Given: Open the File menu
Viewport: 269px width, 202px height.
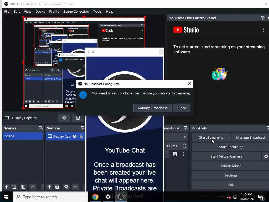Looking at the screenshot, I should coord(7,11).
